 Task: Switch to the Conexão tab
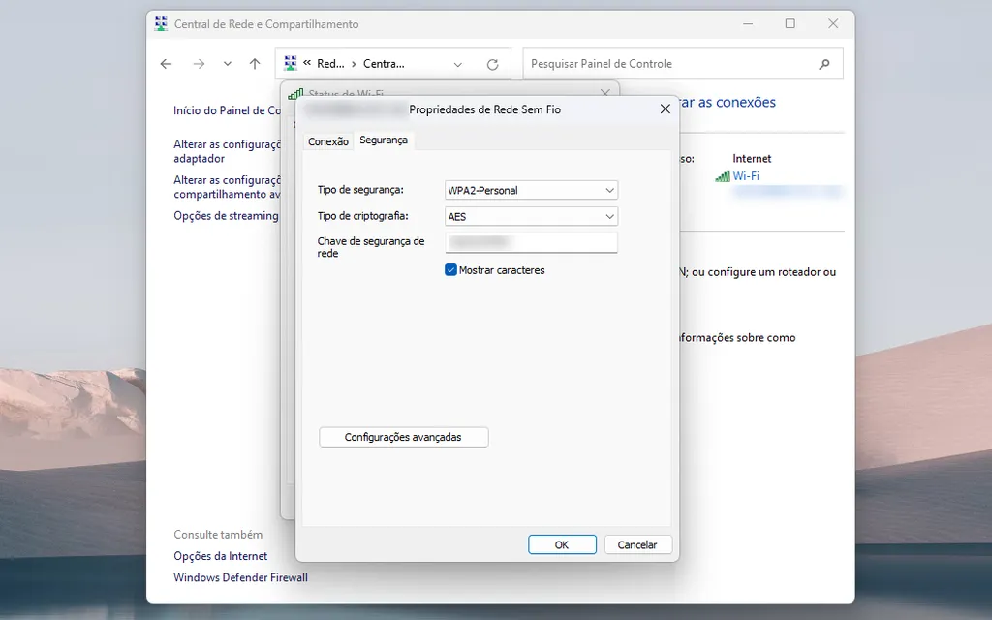tap(327, 141)
